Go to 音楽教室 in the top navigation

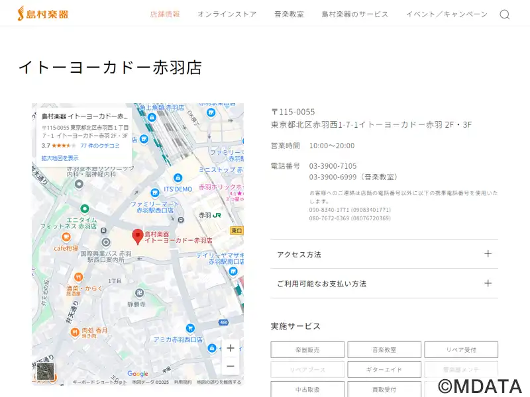pyautogui.click(x=289, y=14)
